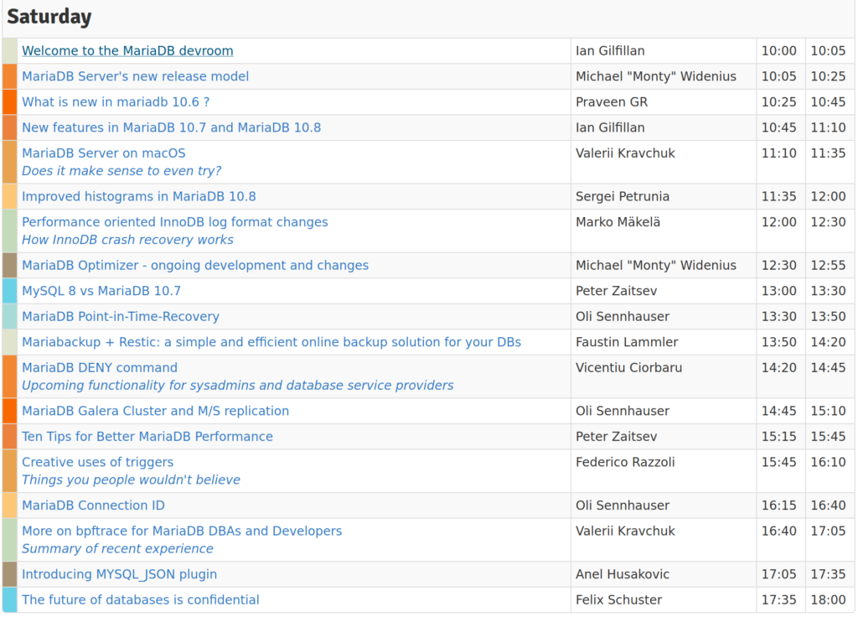Click speaker 'Vicentiu Ciorbaru'

628,368
